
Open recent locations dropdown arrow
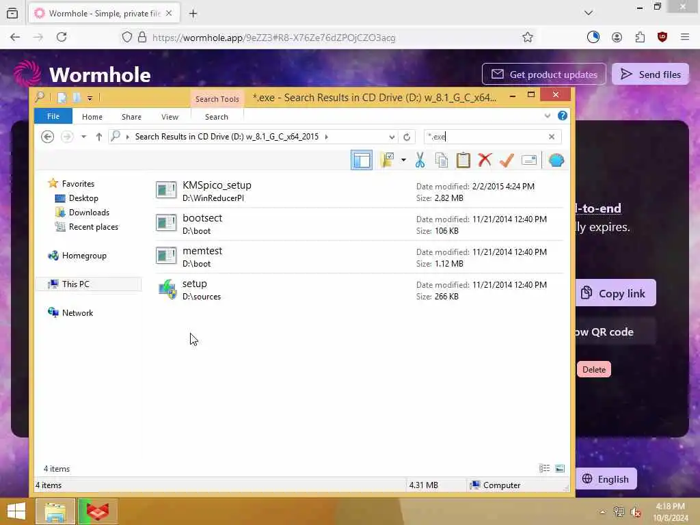click(83, 137)
